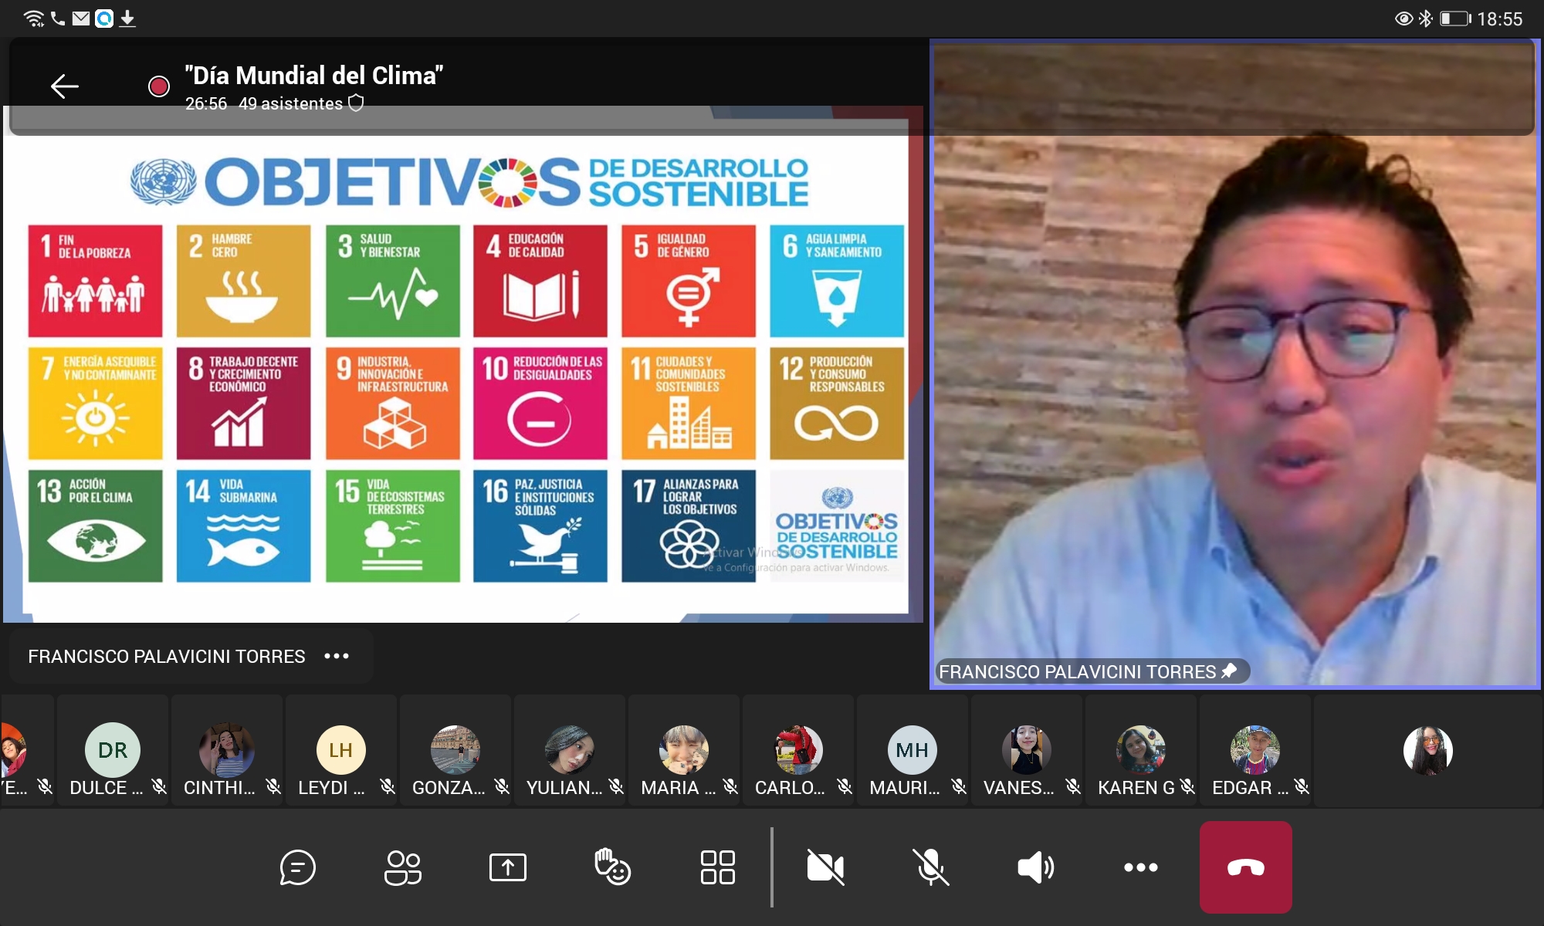Tap the meeting security shield icon

coord(356,103)
